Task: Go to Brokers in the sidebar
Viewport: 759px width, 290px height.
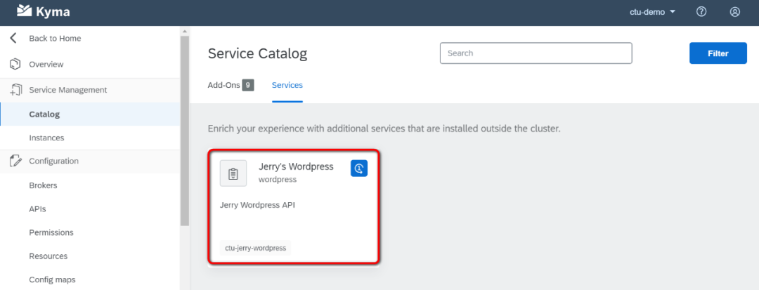Action: pyautogui.click(x=43, y=185)
